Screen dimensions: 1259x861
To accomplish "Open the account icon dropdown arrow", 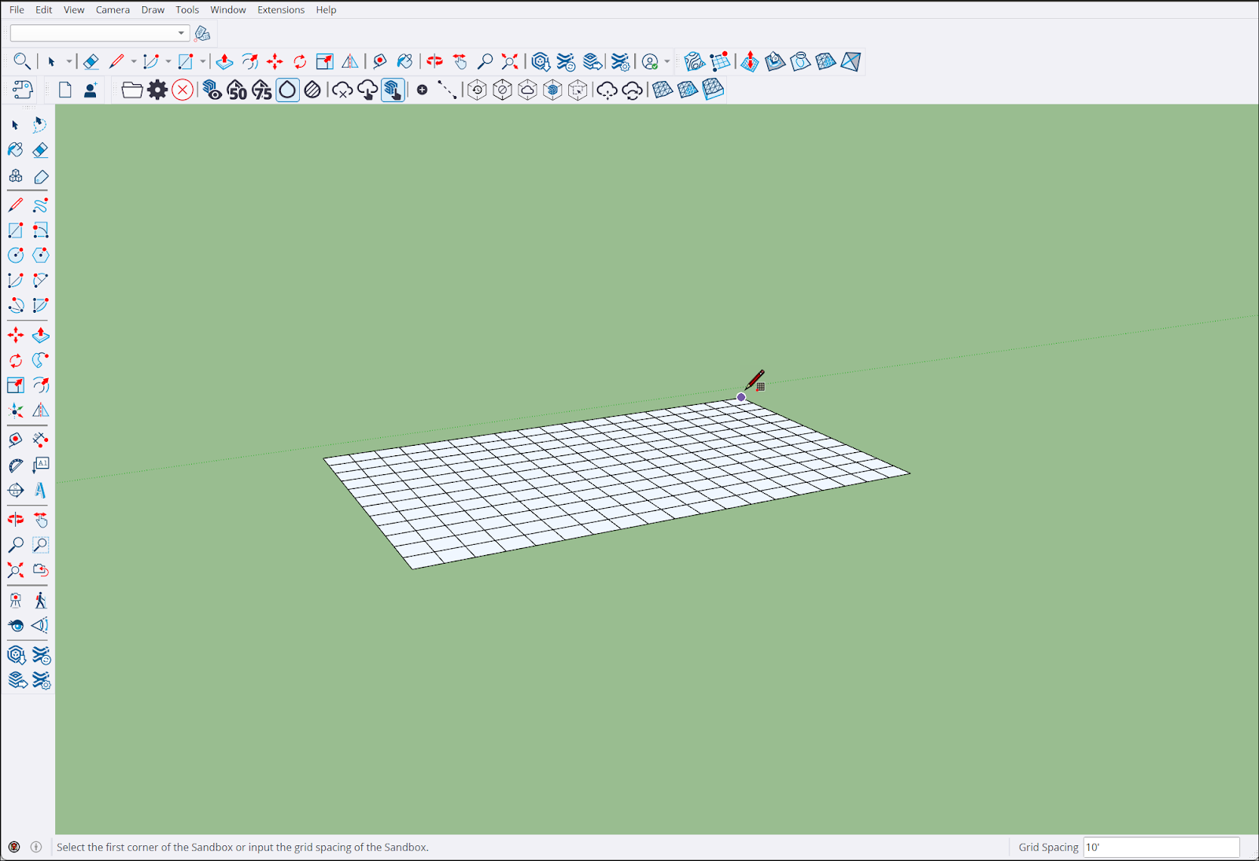I will pyautogui.click(x=665, y=61).
